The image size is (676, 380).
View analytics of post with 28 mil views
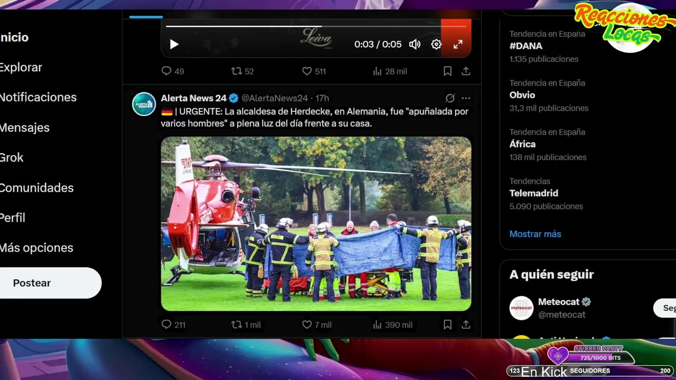tap(389, 71)
